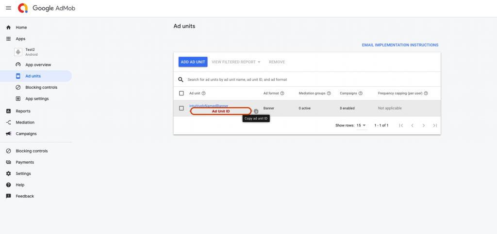Open the intuitivelyNamedBanner ad unit link
The height and width of the screenshot is (234, 497).
click(x=208, y=106)
